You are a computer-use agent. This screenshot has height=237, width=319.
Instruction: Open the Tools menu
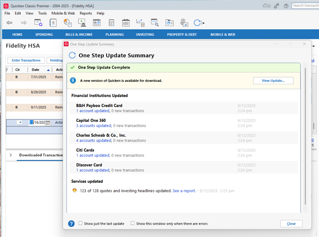point(43,13)
